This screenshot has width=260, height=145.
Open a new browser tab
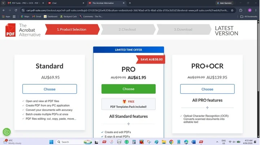[130, 3]
